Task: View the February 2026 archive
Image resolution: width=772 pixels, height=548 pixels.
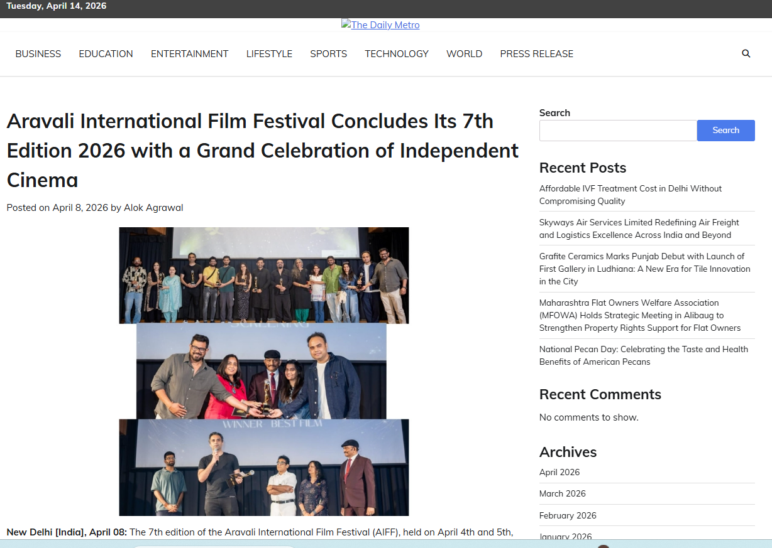Action: coord(568,515)
